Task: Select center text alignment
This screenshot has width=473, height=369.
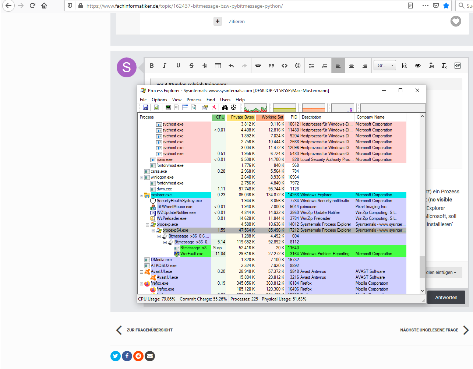Action: pos(352,66)
